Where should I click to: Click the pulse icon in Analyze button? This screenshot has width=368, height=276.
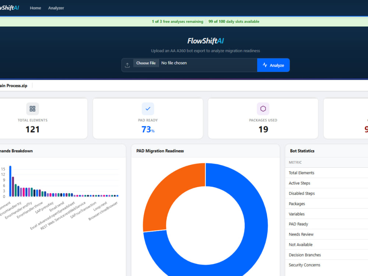coord(265,65)
